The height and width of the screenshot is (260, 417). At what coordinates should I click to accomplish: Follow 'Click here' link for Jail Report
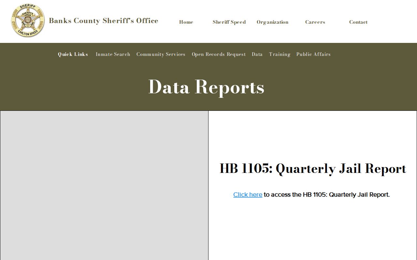pyautogui.click(x=248, y=195)
